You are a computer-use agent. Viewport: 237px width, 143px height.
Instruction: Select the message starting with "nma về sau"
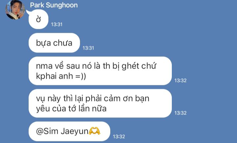pyautogui.click(x=100, y=71)
